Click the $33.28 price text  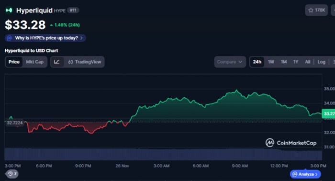pos(25,25)
